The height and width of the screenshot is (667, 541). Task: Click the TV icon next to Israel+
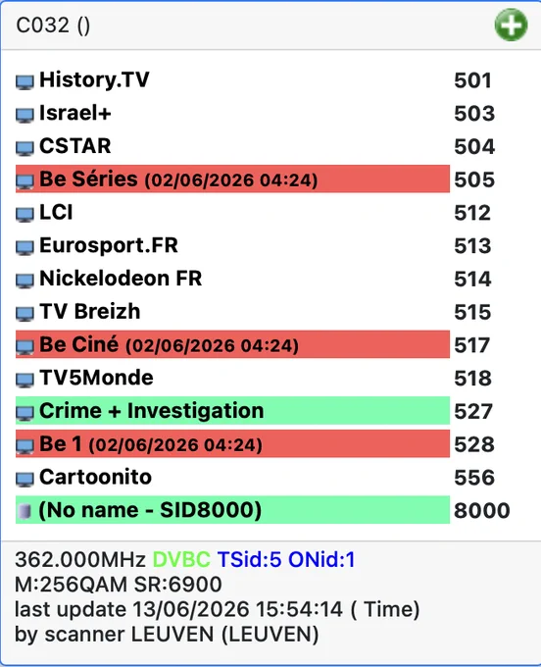[25, 115]
